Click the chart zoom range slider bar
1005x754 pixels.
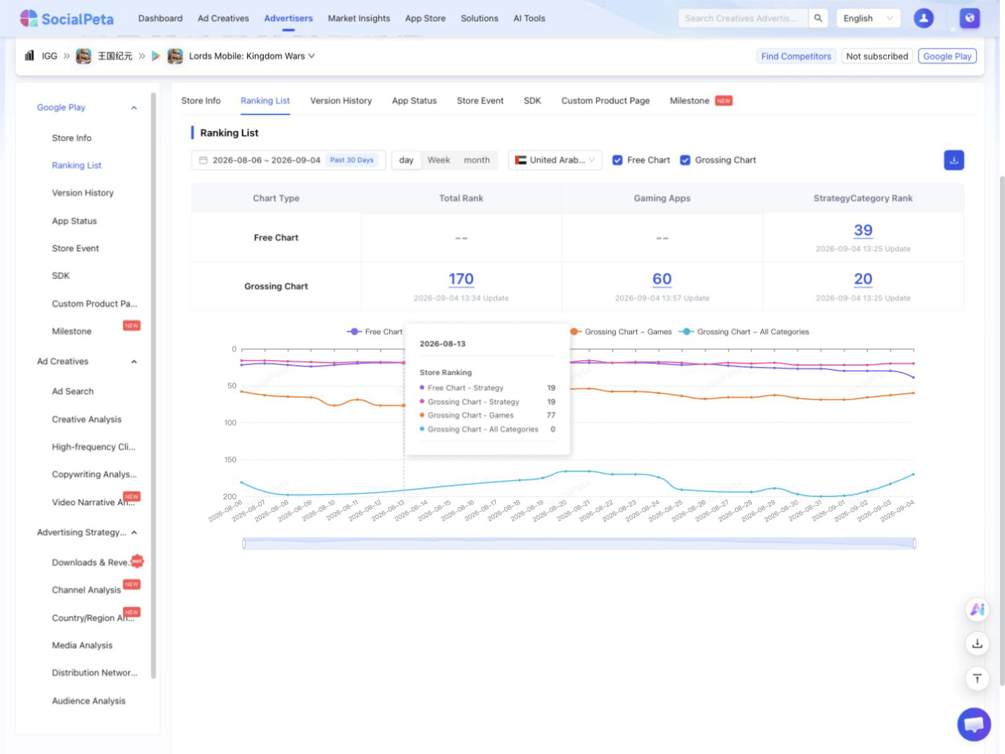point(579,544)
